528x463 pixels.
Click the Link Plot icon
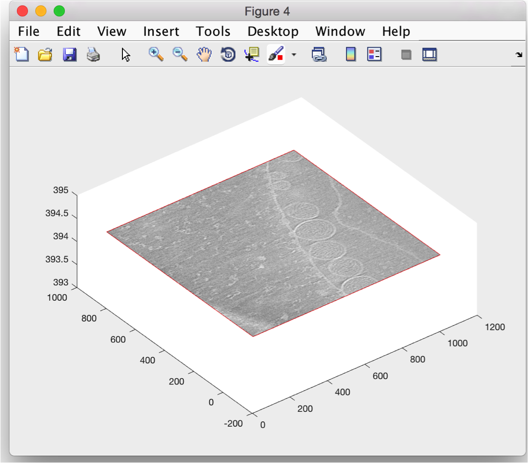click(319, 54)
